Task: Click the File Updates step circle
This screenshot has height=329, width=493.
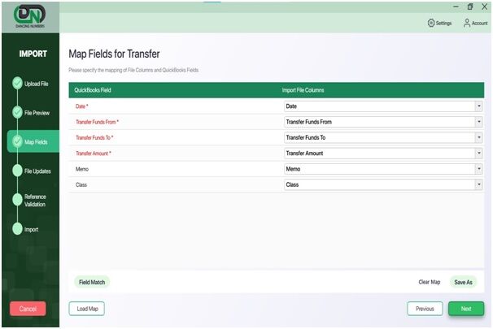Action: point(17,171)
